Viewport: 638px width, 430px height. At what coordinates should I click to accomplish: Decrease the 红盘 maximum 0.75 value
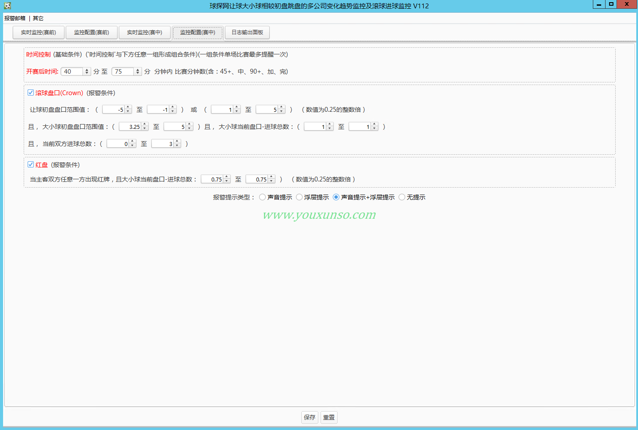coord(271,181)
